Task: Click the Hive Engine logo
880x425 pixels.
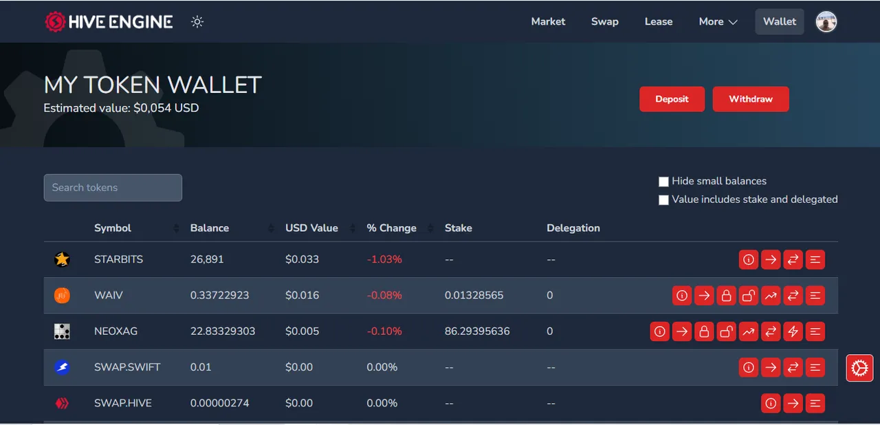Action: coord(109,22)
